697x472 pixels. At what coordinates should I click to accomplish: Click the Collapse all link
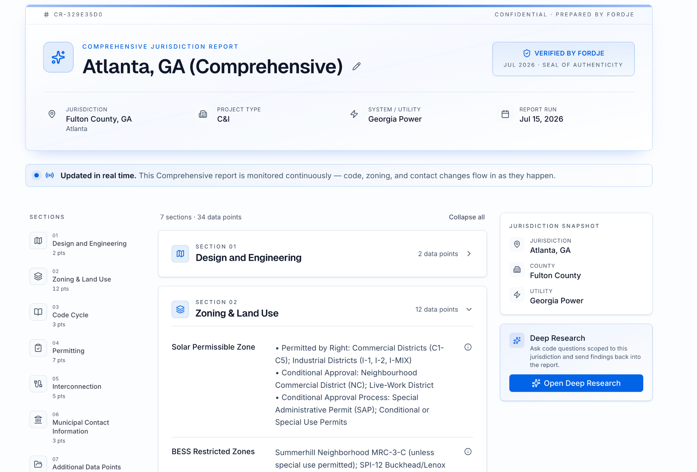coord(466,217)
